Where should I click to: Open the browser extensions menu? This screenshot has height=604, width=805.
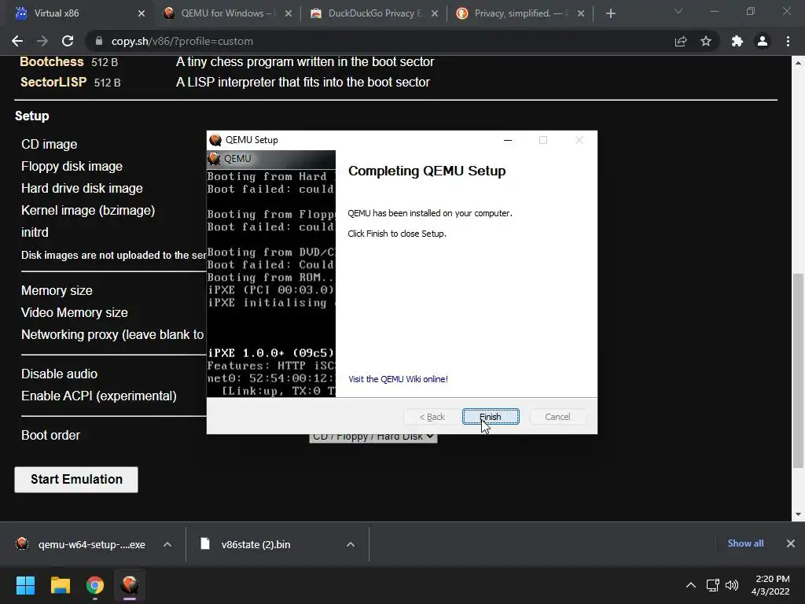pyautogui.click(x=737, y=41)
